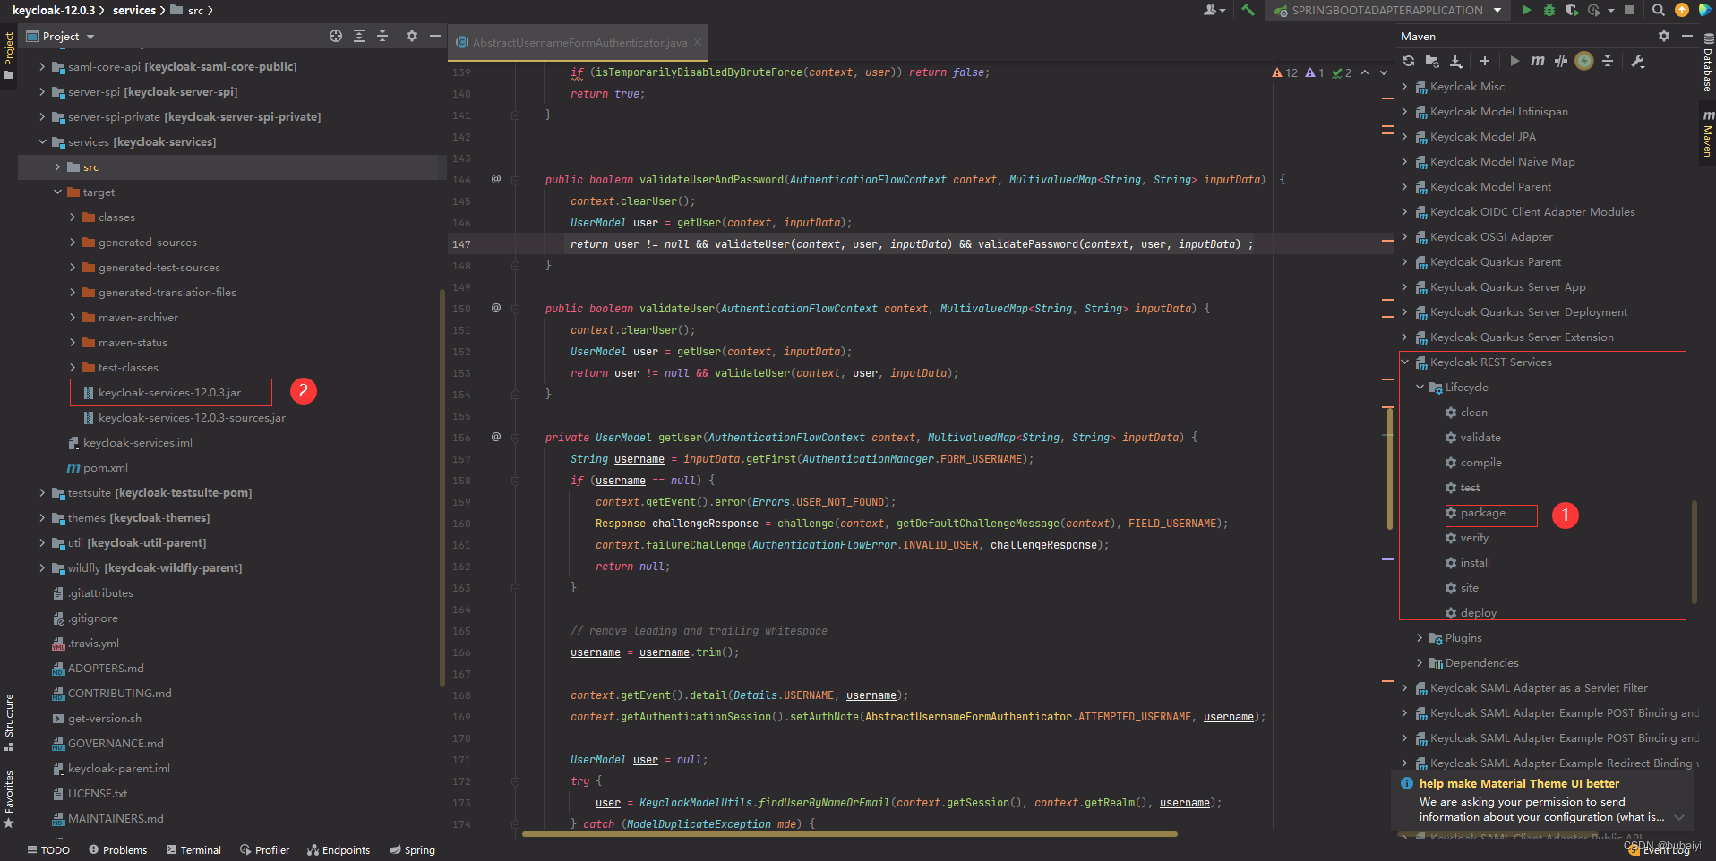The width and height of the screenshot is (1716, 861).
Task: Select the clean lifecycle goal
Action: pyautogui.click(x=1473, y=413)
